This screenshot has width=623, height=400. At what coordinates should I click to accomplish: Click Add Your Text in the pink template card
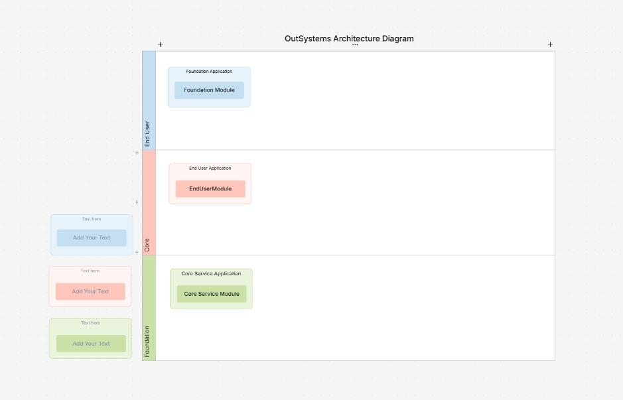(x=91, y=291)
